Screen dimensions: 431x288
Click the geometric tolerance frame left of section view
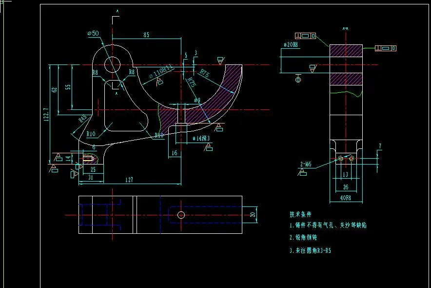305,36
